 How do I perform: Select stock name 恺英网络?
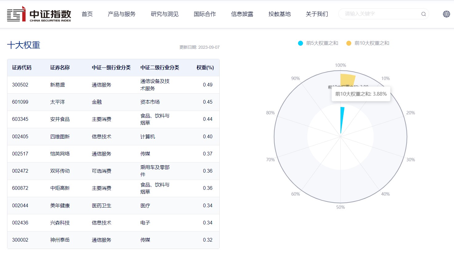(x=60, y=154)
